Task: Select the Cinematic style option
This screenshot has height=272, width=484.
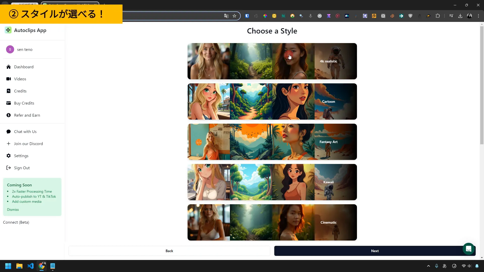Action: click(272, 222)
